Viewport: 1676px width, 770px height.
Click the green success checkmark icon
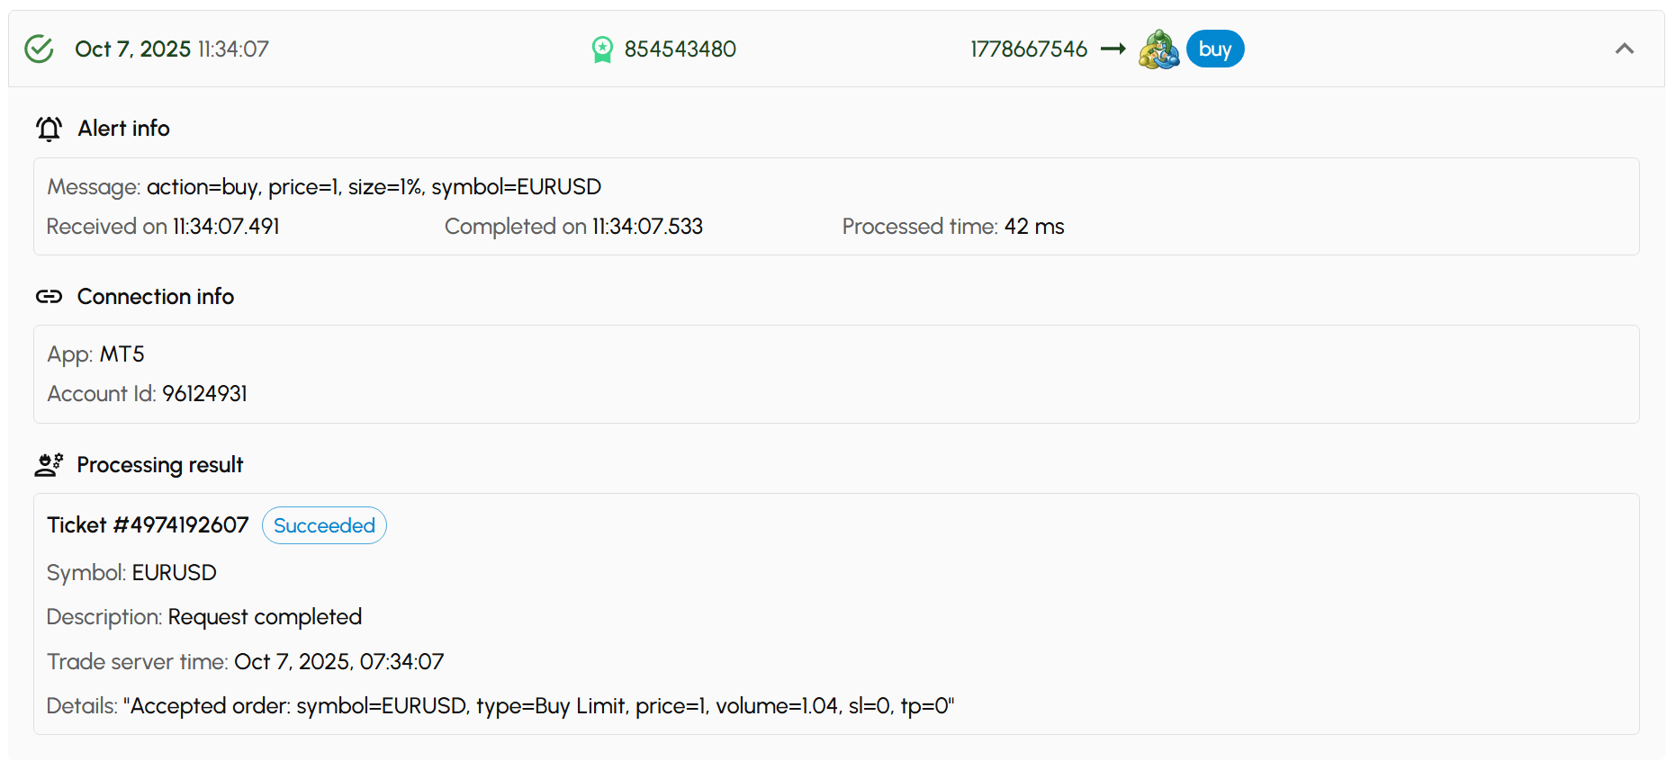(39, 49)
